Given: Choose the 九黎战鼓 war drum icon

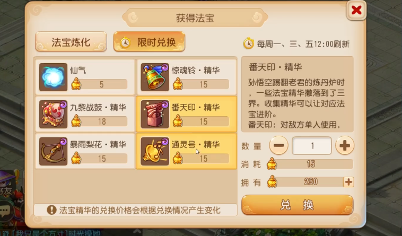Looking at the screenshot, I should pyautogui.click(x=54, y=114).
